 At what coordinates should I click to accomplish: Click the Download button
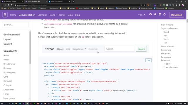coord(177,15)
